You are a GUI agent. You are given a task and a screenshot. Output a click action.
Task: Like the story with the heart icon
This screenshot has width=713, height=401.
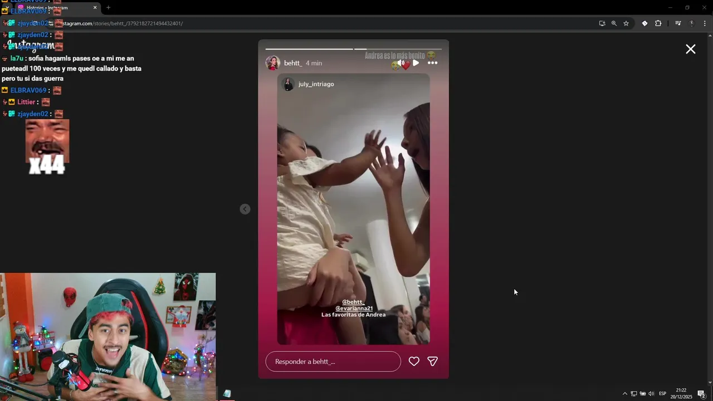point(414,361)
